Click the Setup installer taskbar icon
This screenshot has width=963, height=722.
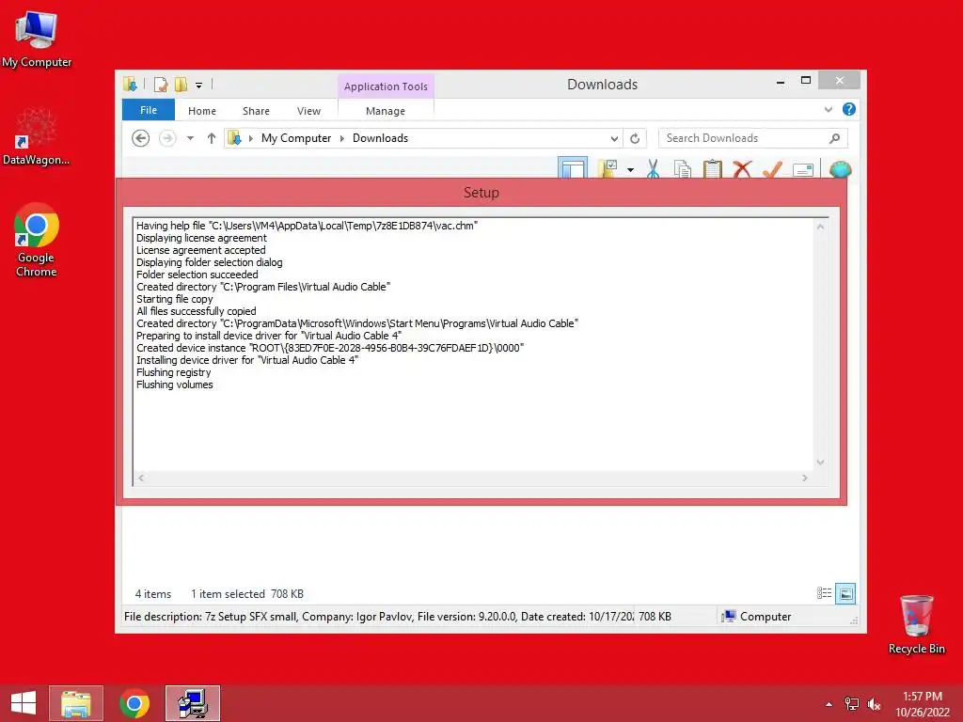[x=192, y=703]
